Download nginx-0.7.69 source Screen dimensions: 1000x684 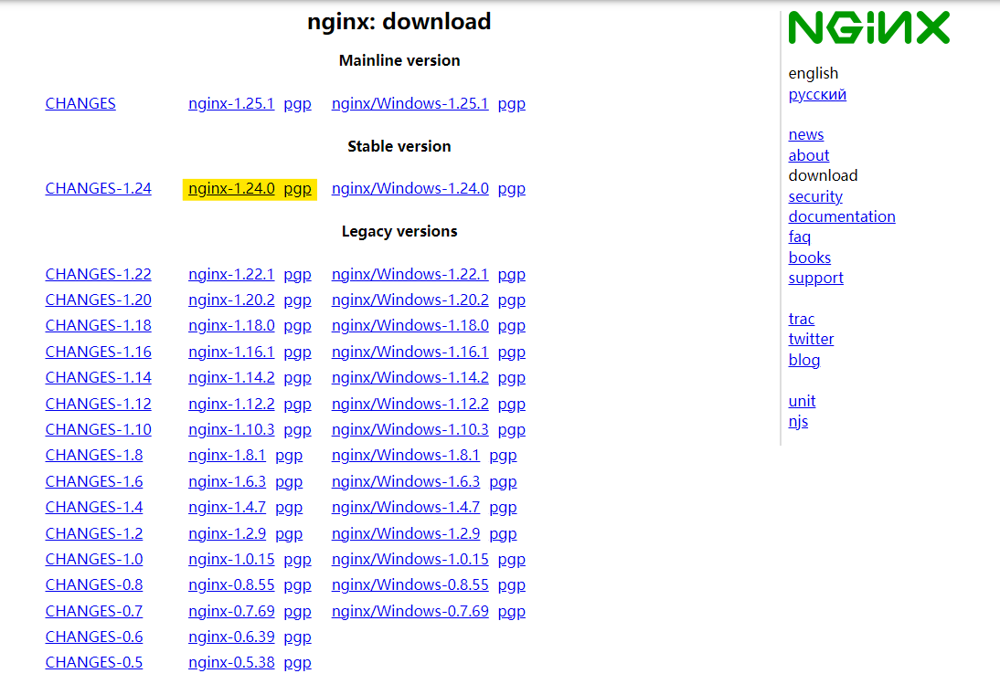click(231, 611)
